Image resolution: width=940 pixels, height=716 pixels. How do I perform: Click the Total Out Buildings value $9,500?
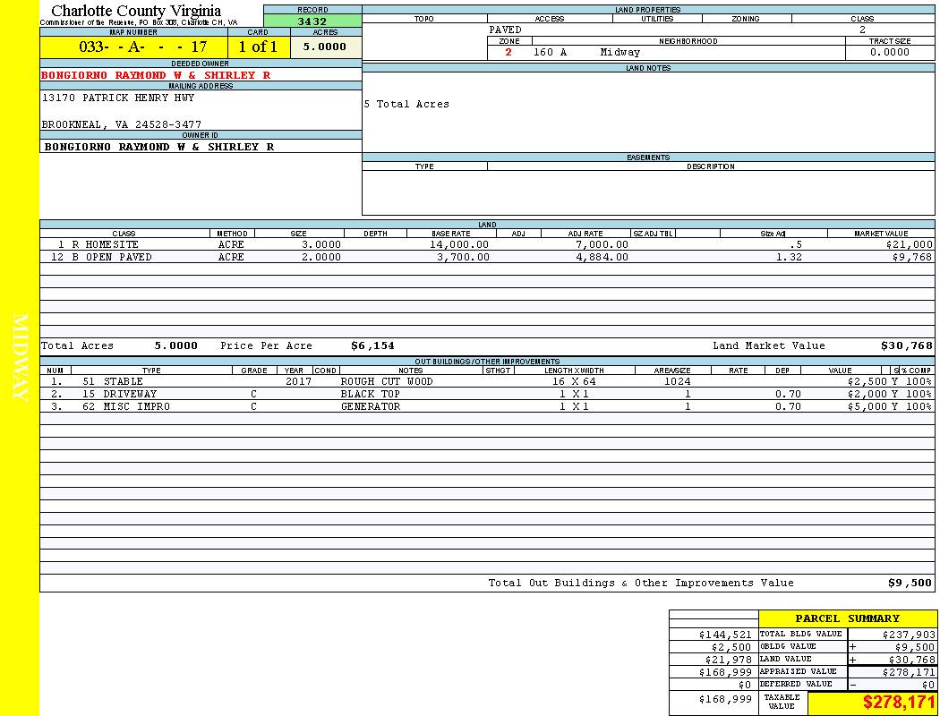(x=910, y=583)
